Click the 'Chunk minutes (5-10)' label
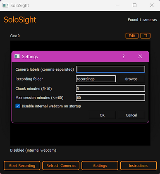 [33, 88]
